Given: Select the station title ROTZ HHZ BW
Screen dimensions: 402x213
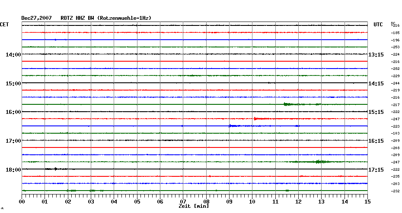Looking at the screenshot, I should (x=77, y=18).
